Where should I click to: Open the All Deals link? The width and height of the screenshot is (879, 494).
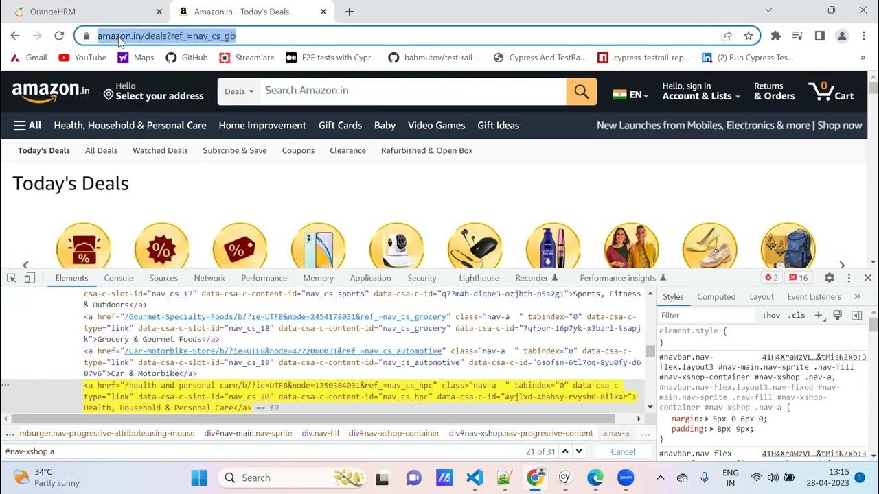pyautogui.click(x=101, y=150)
